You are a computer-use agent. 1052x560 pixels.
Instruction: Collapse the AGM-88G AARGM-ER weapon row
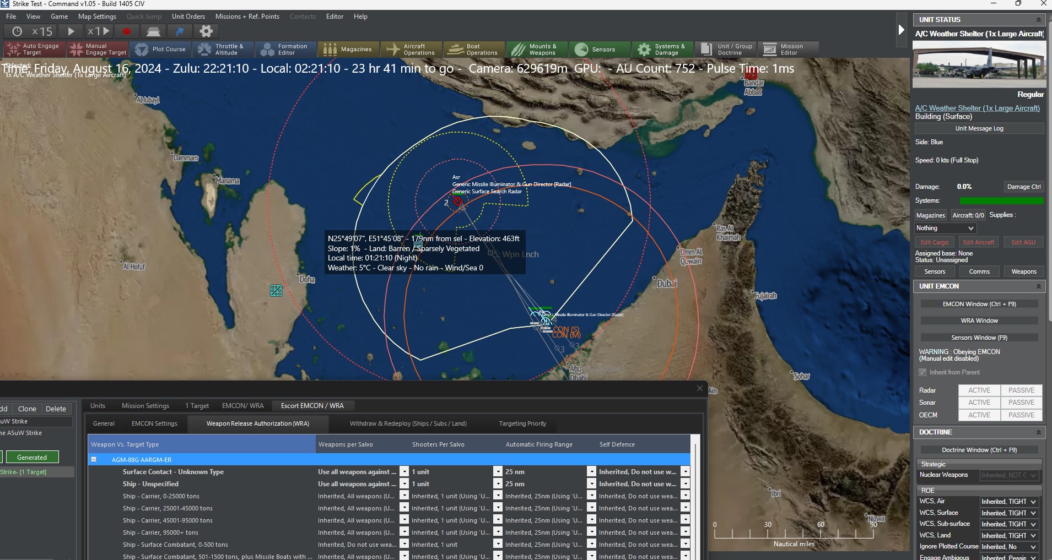tap(94, 459)
